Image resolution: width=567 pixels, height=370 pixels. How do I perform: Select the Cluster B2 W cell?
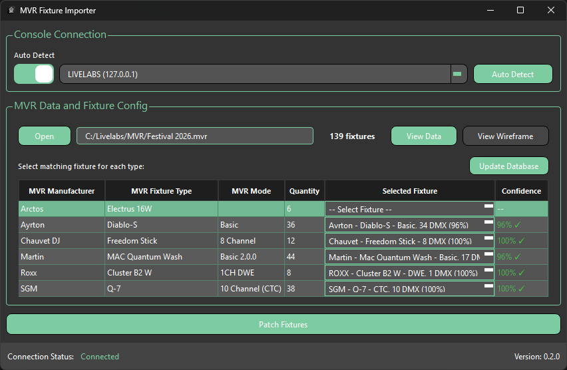162,272
